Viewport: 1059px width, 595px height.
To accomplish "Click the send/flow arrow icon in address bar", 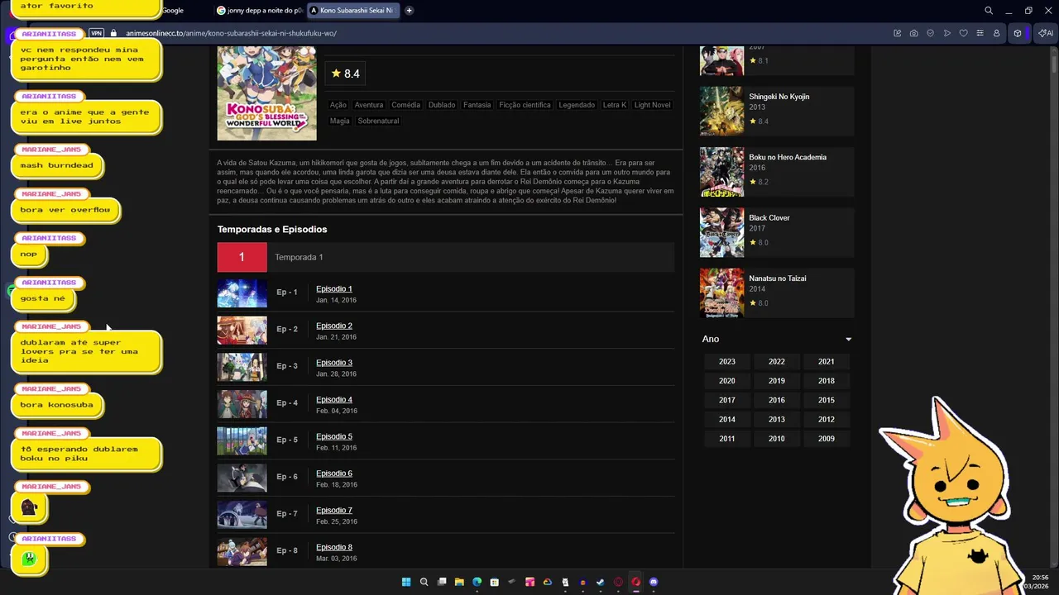I will click(x=946, y=33).
